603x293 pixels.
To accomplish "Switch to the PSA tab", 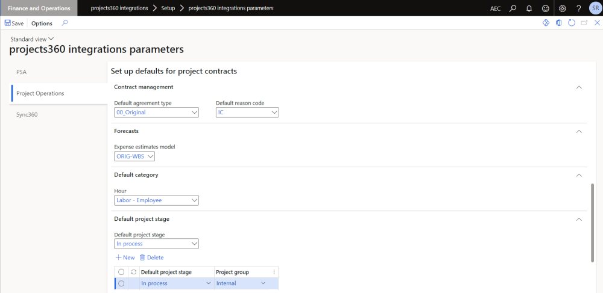I will pyautogui.click(x=22, y=72).
